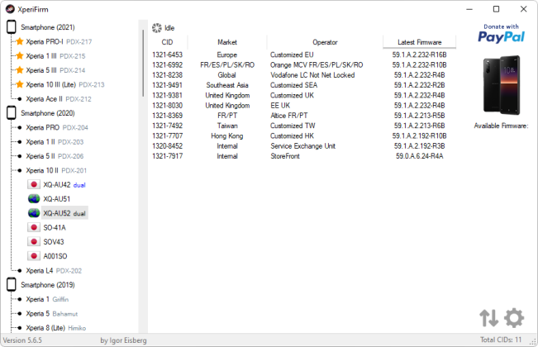Select Xperia 5 Bahamut in the tree
This screenshot has height=347, width=538.
[52, 313]
